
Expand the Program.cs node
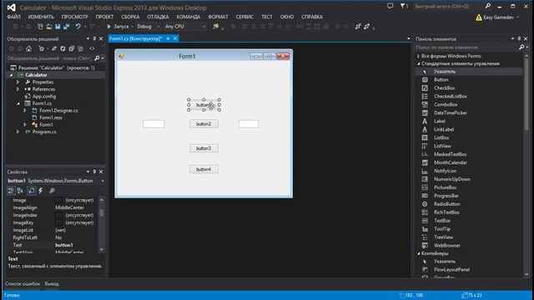point(18,132)
